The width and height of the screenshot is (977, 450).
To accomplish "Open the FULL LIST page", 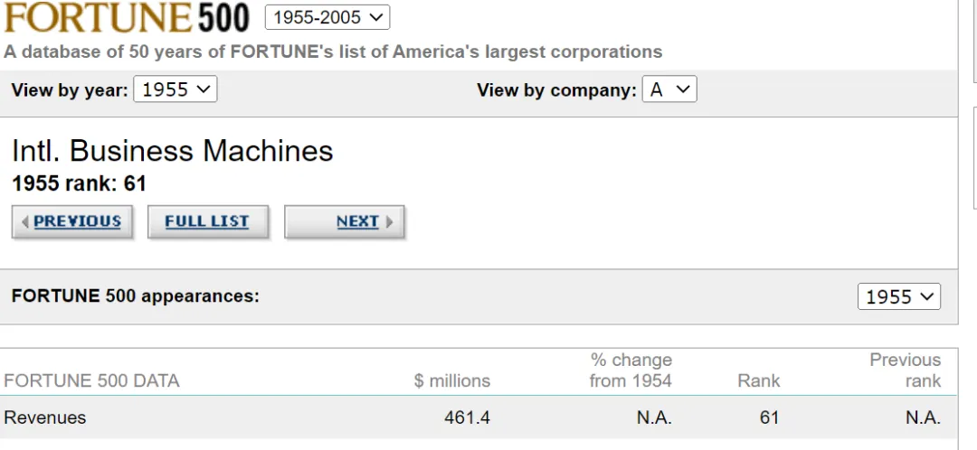I will tap(207, 221).
